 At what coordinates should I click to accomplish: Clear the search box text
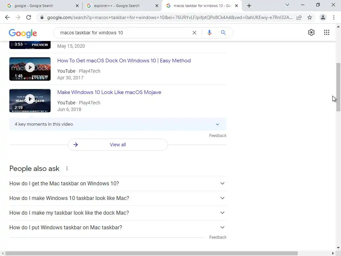click(x=194, y=33)
